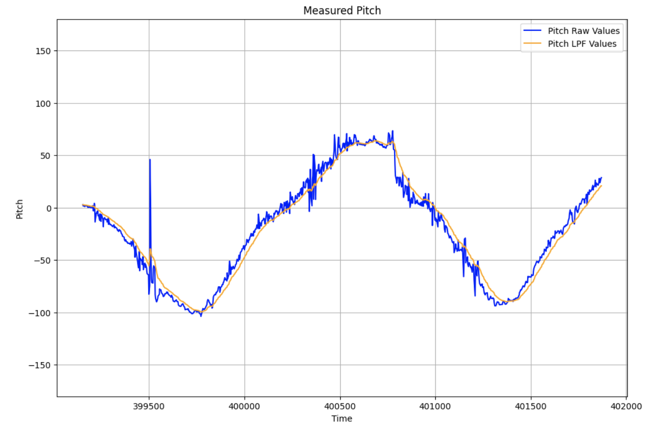Select the "Pitch LPF Values" legend label
This screenshot has width=666, height=432.
click(582, 44)
